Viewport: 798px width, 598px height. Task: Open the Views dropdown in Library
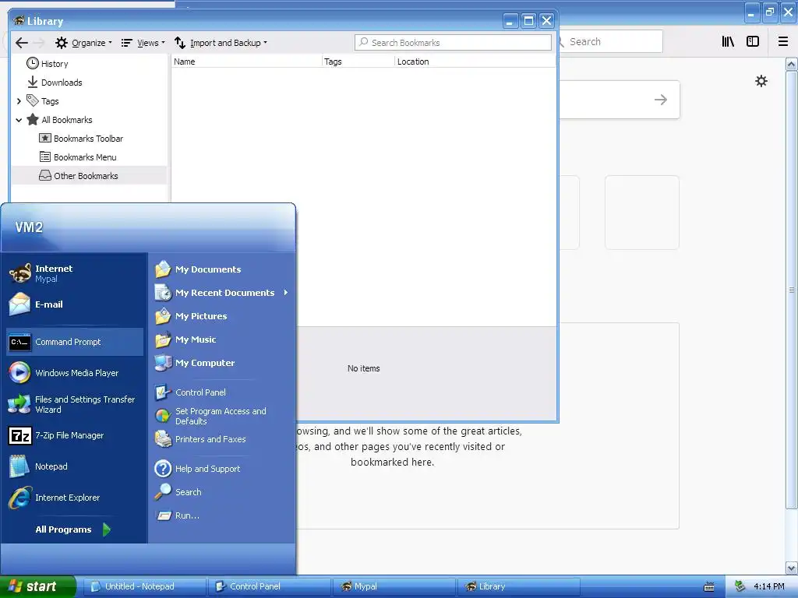pyautogui.click(x=143, y=43)
